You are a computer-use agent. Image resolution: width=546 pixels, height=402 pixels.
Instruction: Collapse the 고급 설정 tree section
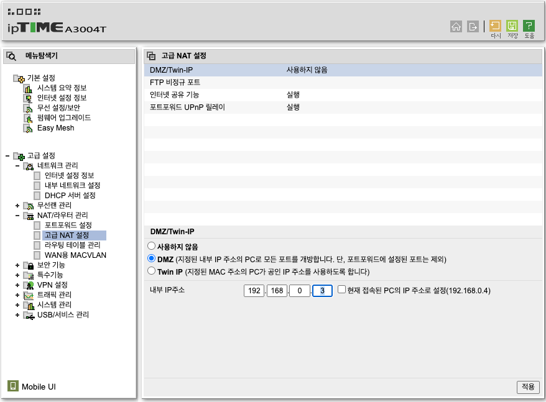click(7, 156)
